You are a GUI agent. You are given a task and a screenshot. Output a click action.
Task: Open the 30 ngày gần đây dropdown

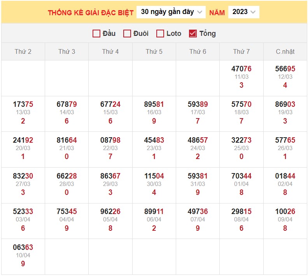pos(171,12)
